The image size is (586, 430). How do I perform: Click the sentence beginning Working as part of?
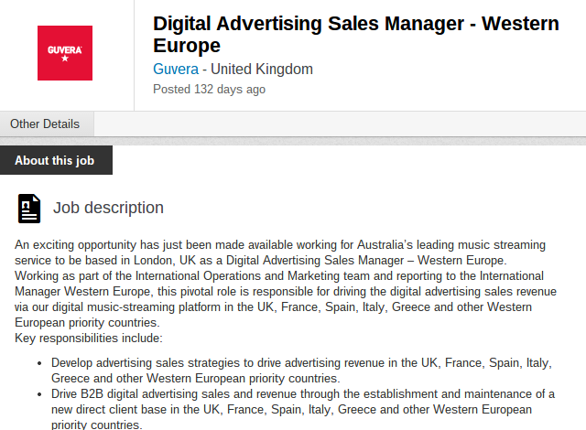[x=286, y=299]
